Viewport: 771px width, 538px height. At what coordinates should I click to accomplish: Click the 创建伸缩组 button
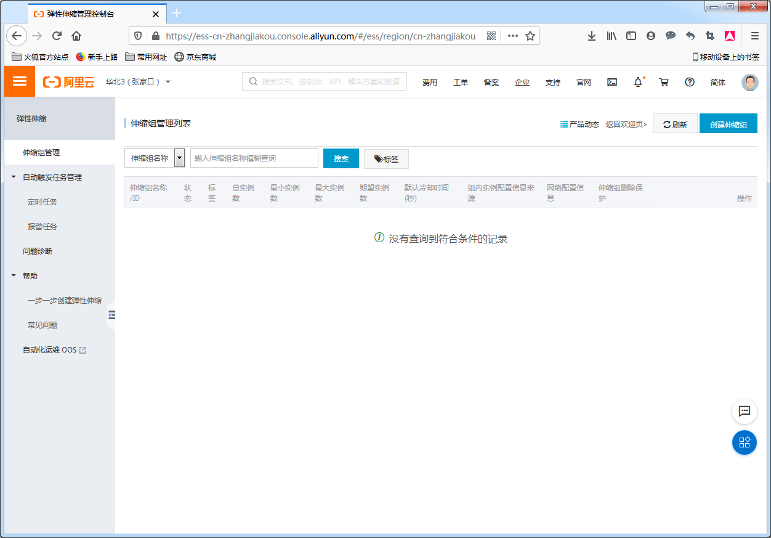point(728,124)
